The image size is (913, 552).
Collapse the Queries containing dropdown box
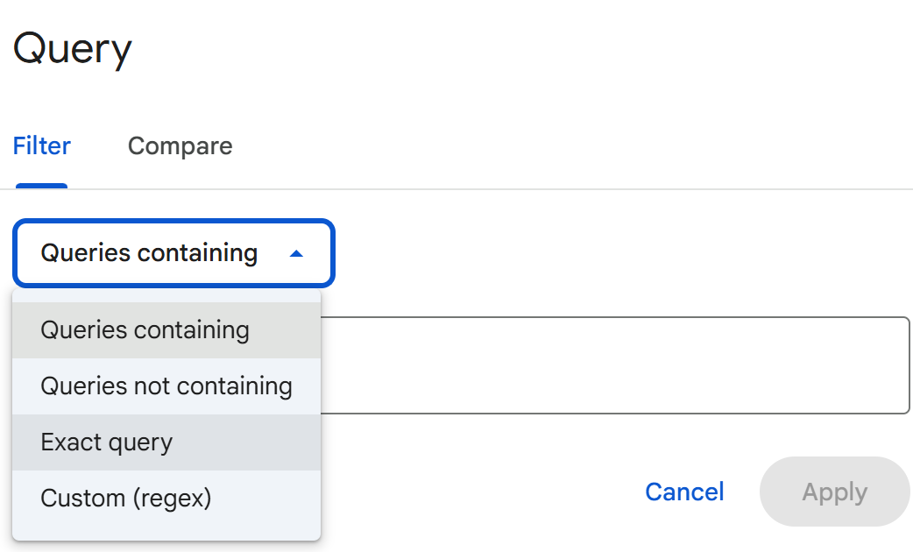coord(173,254)
